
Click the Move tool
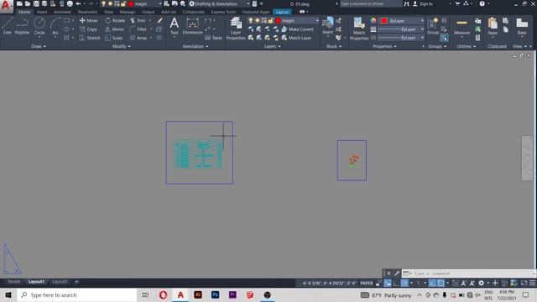88,20
